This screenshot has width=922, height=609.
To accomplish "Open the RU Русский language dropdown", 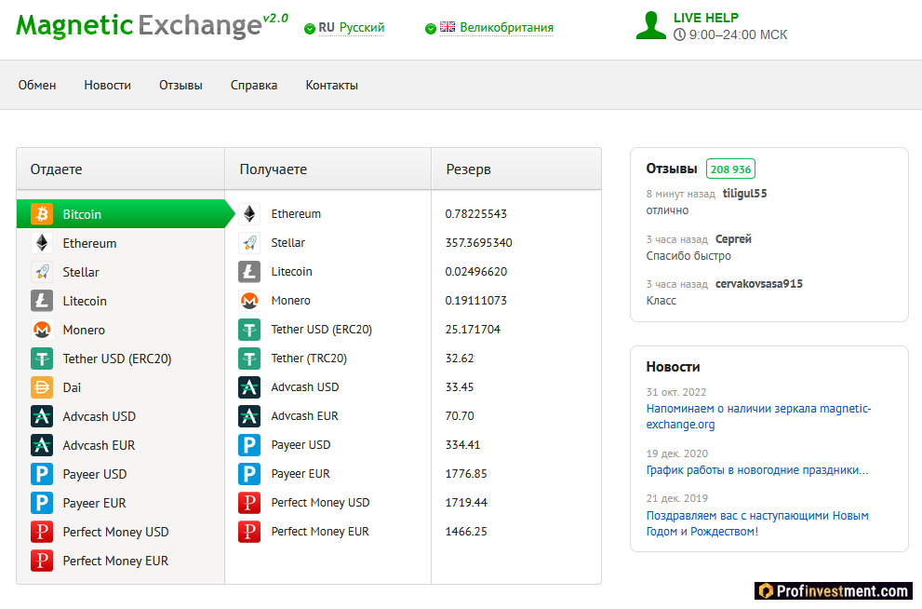I will tap(344, 28).
